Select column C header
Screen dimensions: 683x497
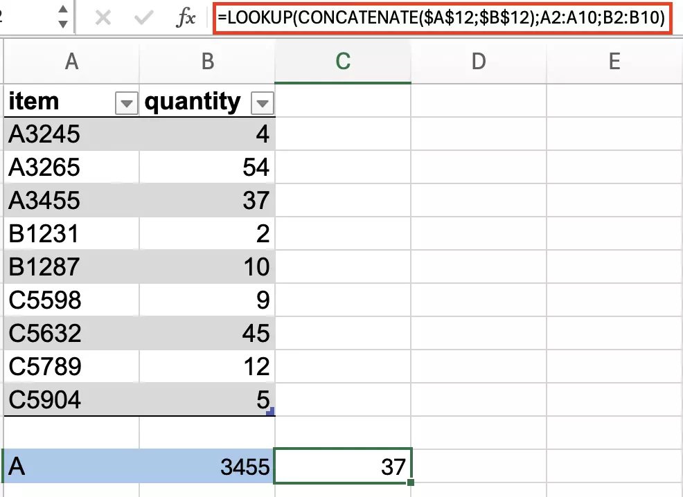343,62
